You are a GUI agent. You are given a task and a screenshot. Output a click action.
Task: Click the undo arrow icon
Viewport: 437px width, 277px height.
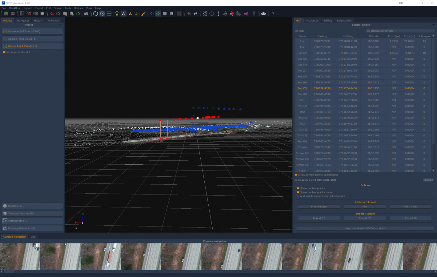pos(189,14)
